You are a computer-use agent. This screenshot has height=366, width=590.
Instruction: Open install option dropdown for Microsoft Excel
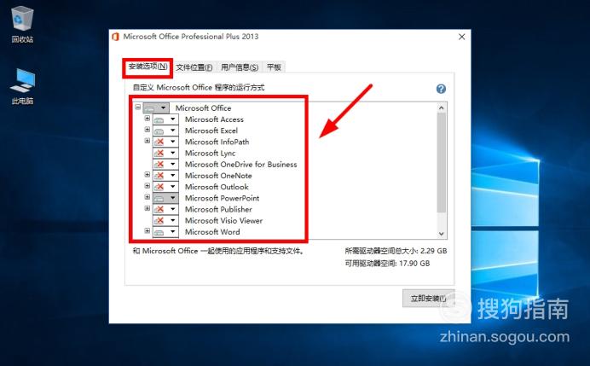click(173, 131)
